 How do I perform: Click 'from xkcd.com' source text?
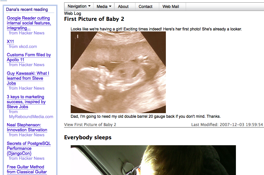click(x=23, y=47)
